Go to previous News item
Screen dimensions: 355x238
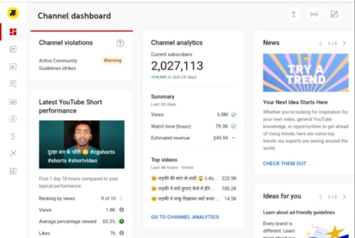pos(320,43)
